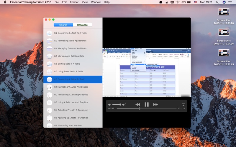Open lesson 9.5 Applying Sp...fects To Graphics
The height and width of the screenshot is (147, 236).
click(73, 118)
